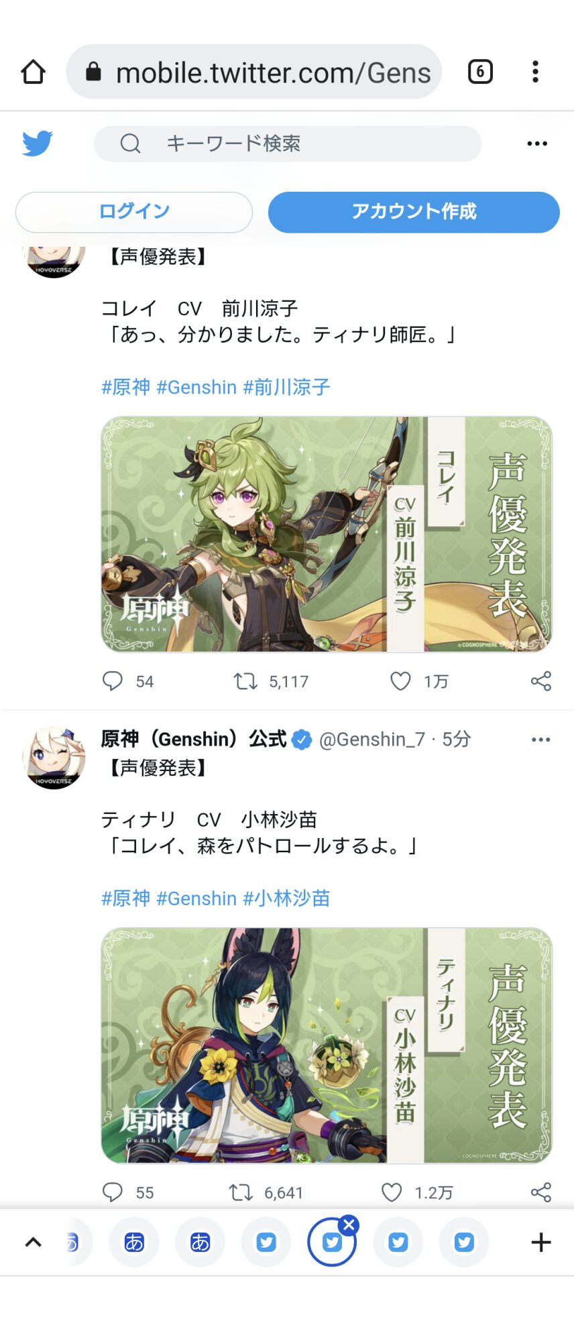
Task: Reply to the コレイ tweet with 54 replies
Action: click(113, 681)
